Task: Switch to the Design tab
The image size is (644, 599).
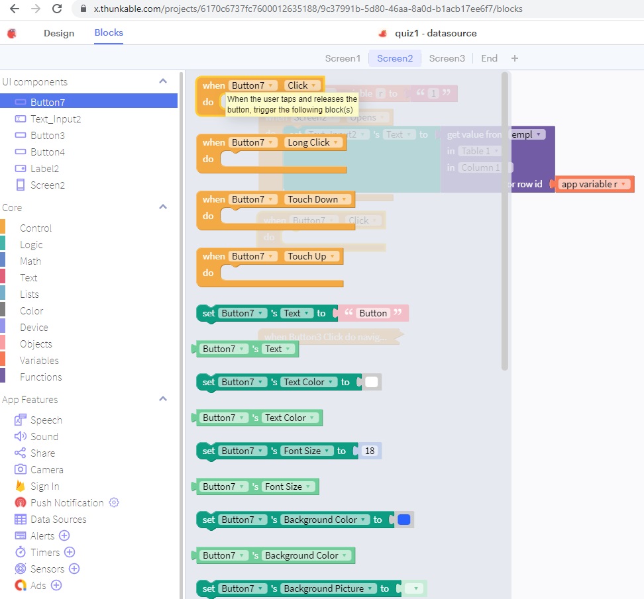Action: (59, 33)
